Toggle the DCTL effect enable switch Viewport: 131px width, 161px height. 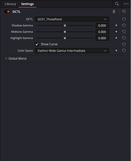(x=7, y=12)
